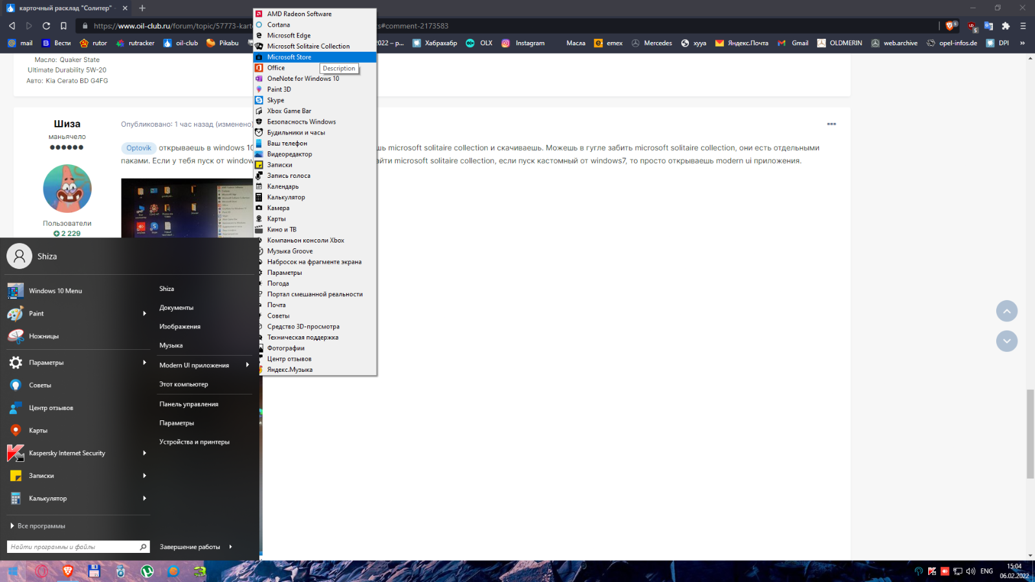Click the Ножницы scissors icon
This screenshot has width=1035, height=582.
tap(16, 336)
